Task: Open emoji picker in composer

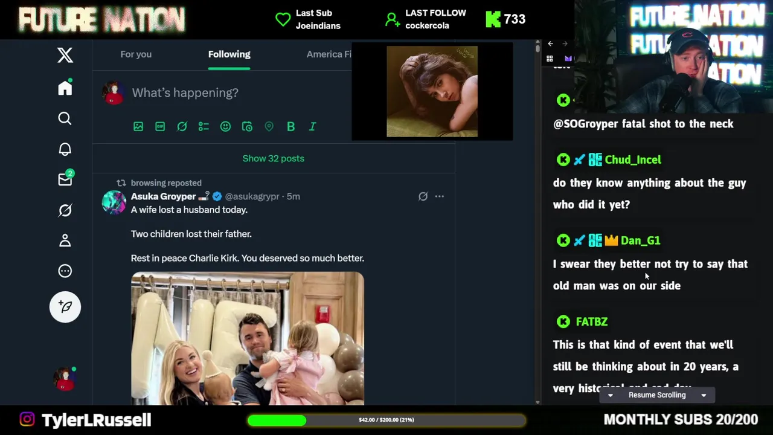Action: click(225, 126)
